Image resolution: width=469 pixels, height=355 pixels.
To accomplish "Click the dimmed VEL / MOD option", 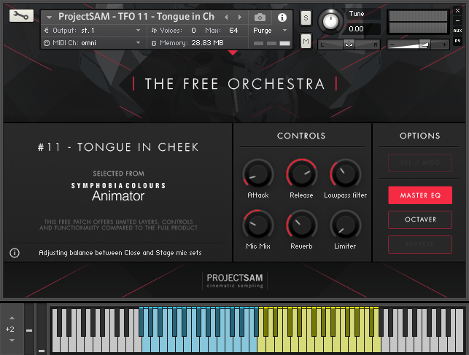I will pyautogui.click(x=420, y=163).
